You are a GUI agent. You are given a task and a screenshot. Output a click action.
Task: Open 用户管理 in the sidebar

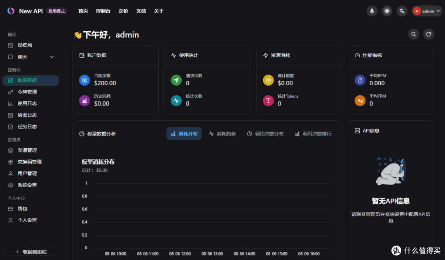tap(30, 174)
